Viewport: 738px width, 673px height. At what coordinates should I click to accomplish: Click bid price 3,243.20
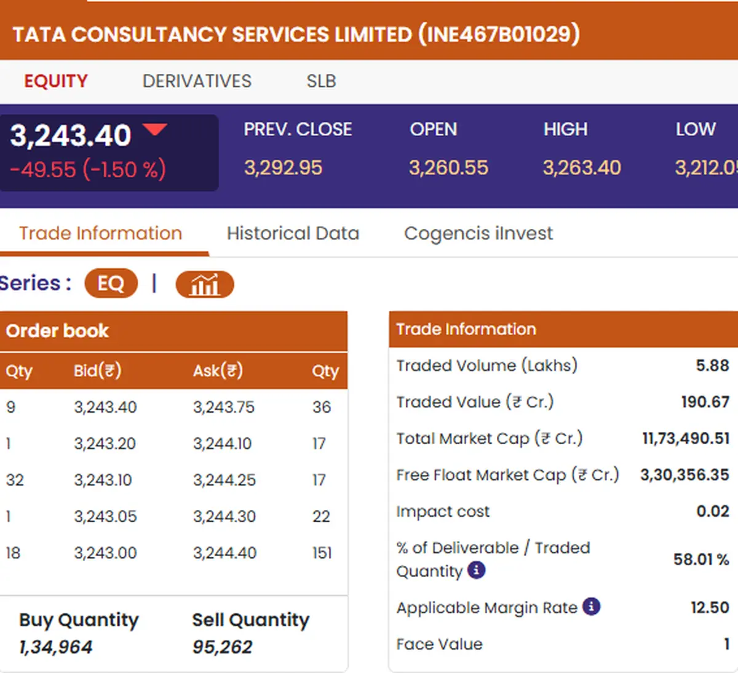pyautogui.click(x=105, y=444)
